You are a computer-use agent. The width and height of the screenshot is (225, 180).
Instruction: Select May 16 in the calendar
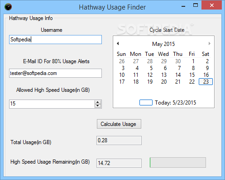click(206, 75)
